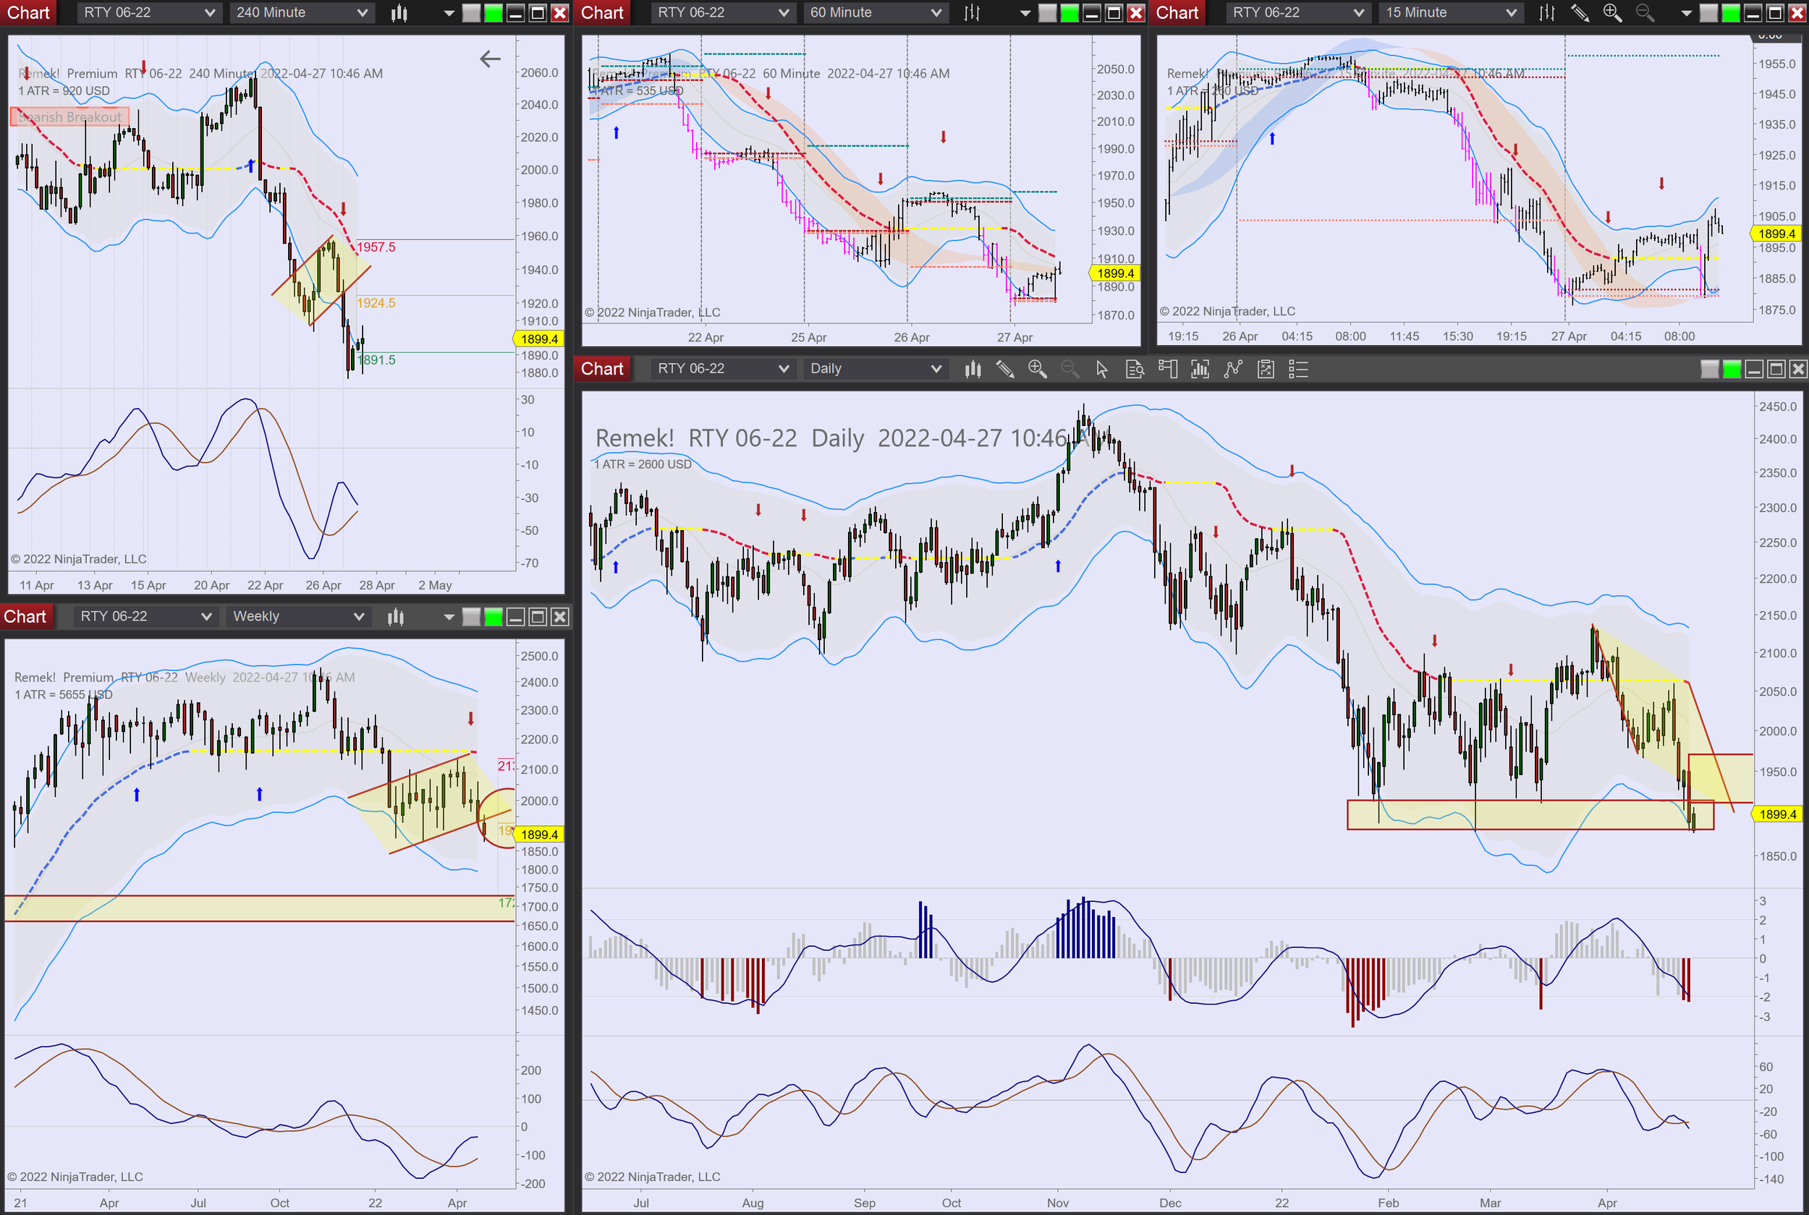Open the 240 Minute interval dropdown

click(x=302, y=12)
